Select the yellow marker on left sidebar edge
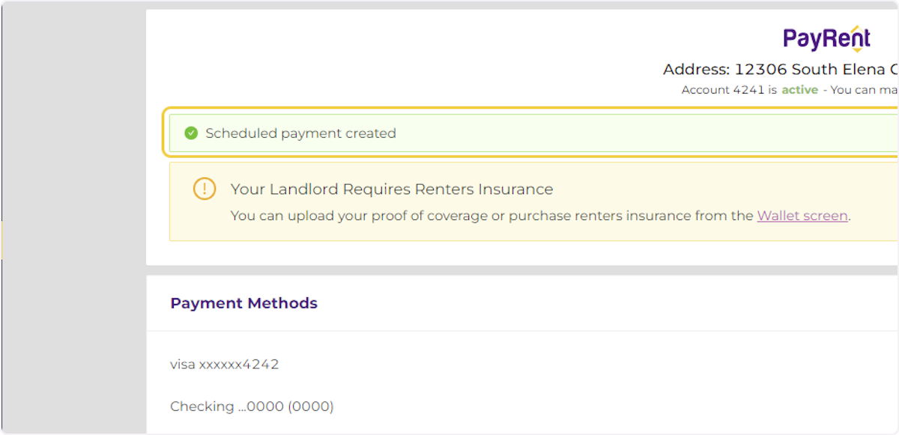Image resolution: width=899 pixels, height=435 pixels. 2,240
